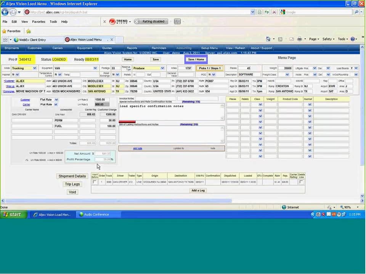Click the system tray B icon
This screenshot has width=366, height=274.
318,214
